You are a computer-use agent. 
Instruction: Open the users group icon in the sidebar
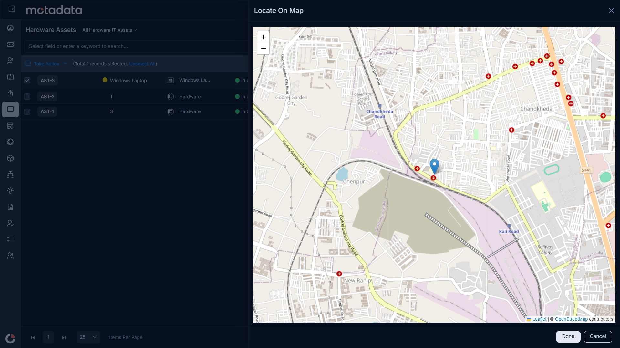pyautogui.click(x=10, y=256)
